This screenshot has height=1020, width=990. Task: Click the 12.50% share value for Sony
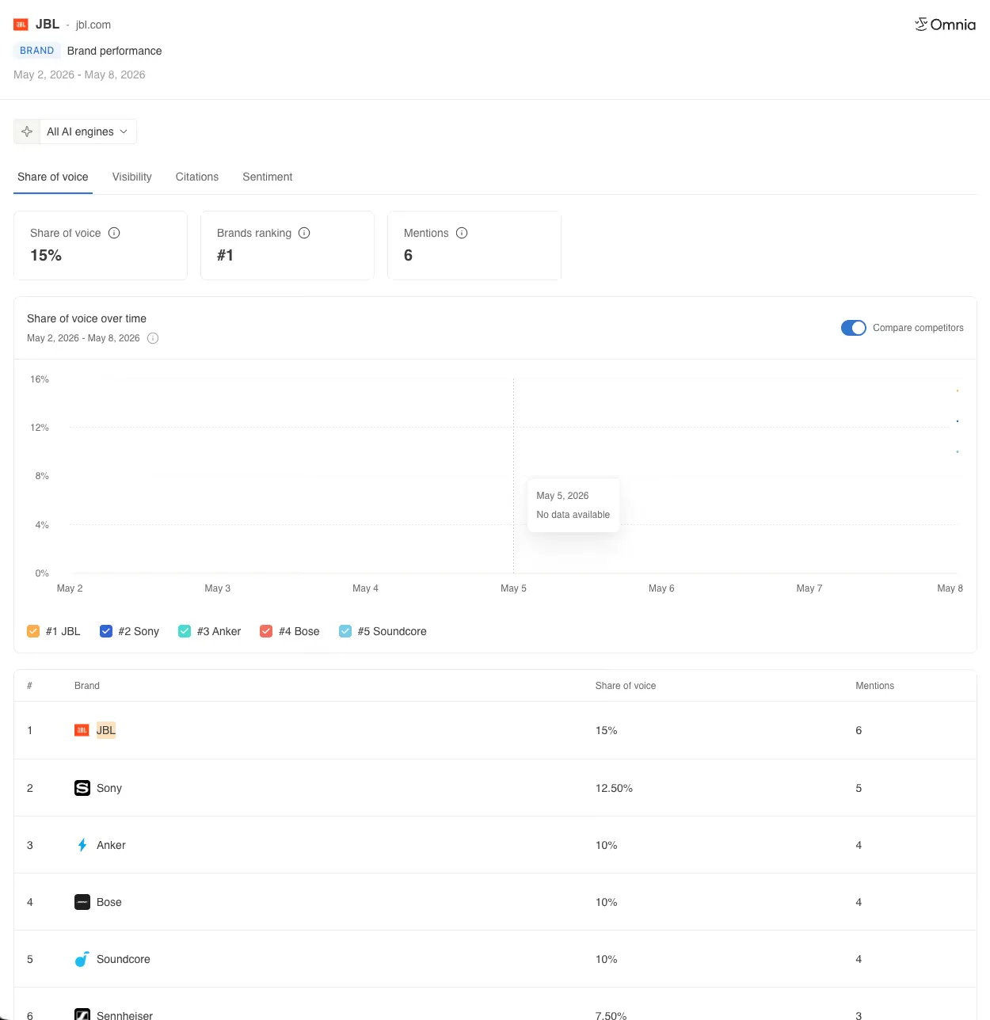pyautogui.click(x=614, y=788)
